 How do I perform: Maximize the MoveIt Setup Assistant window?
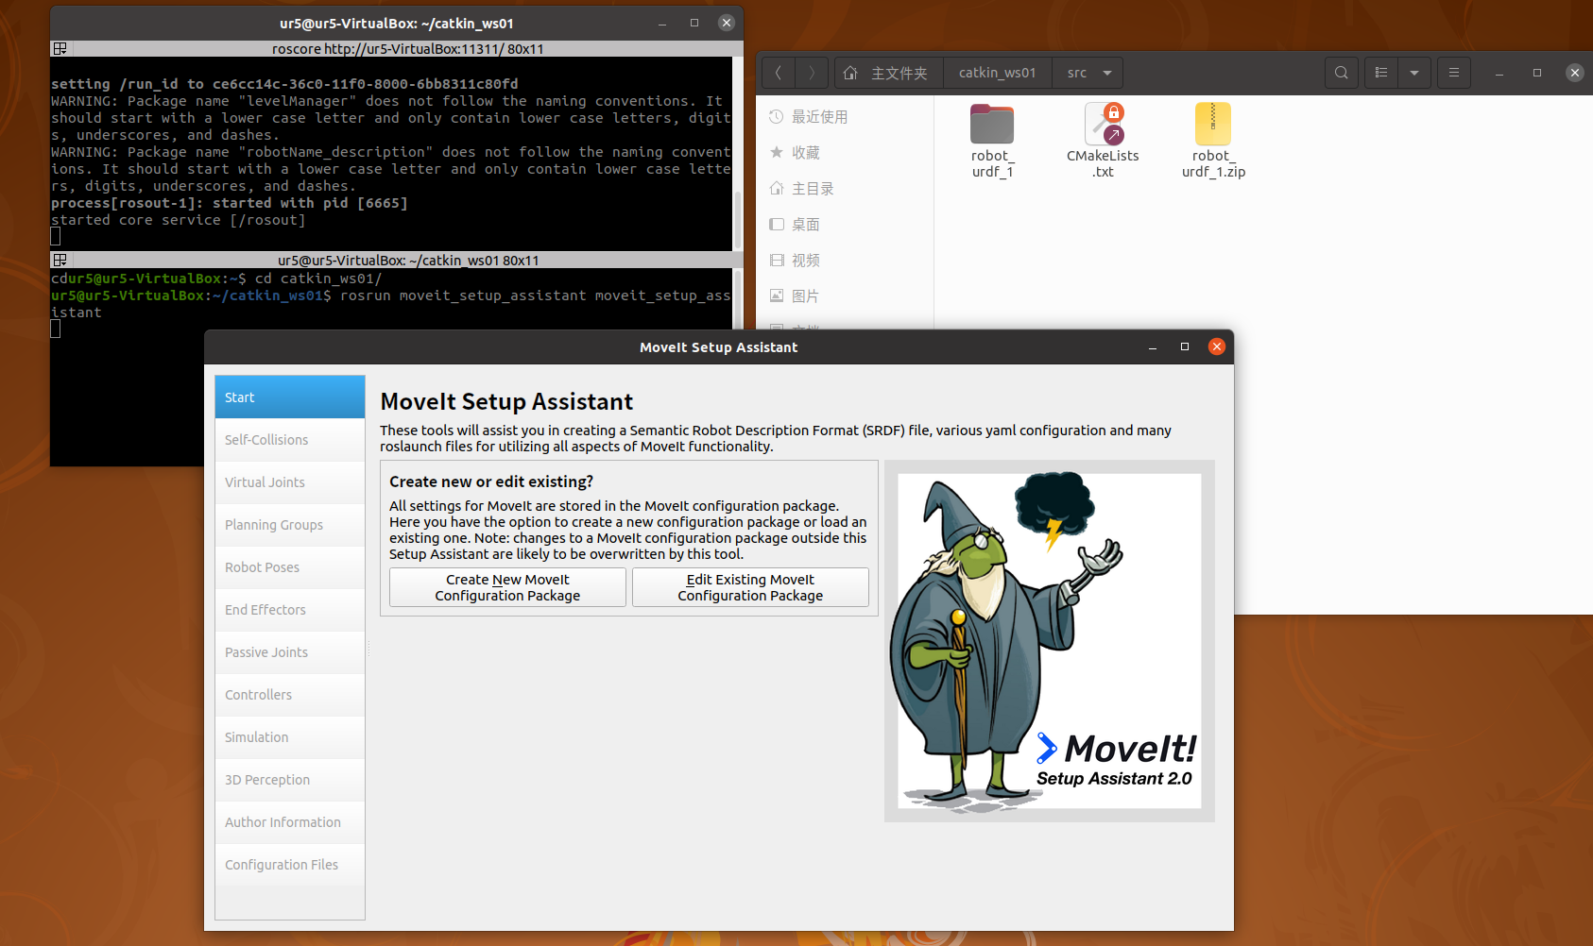coord(1185,346)
